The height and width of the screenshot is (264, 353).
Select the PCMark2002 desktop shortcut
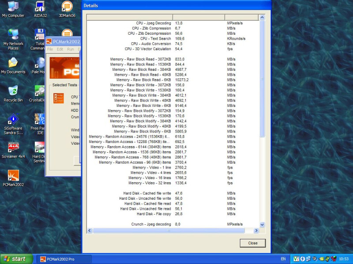click(x=13, y=179)
